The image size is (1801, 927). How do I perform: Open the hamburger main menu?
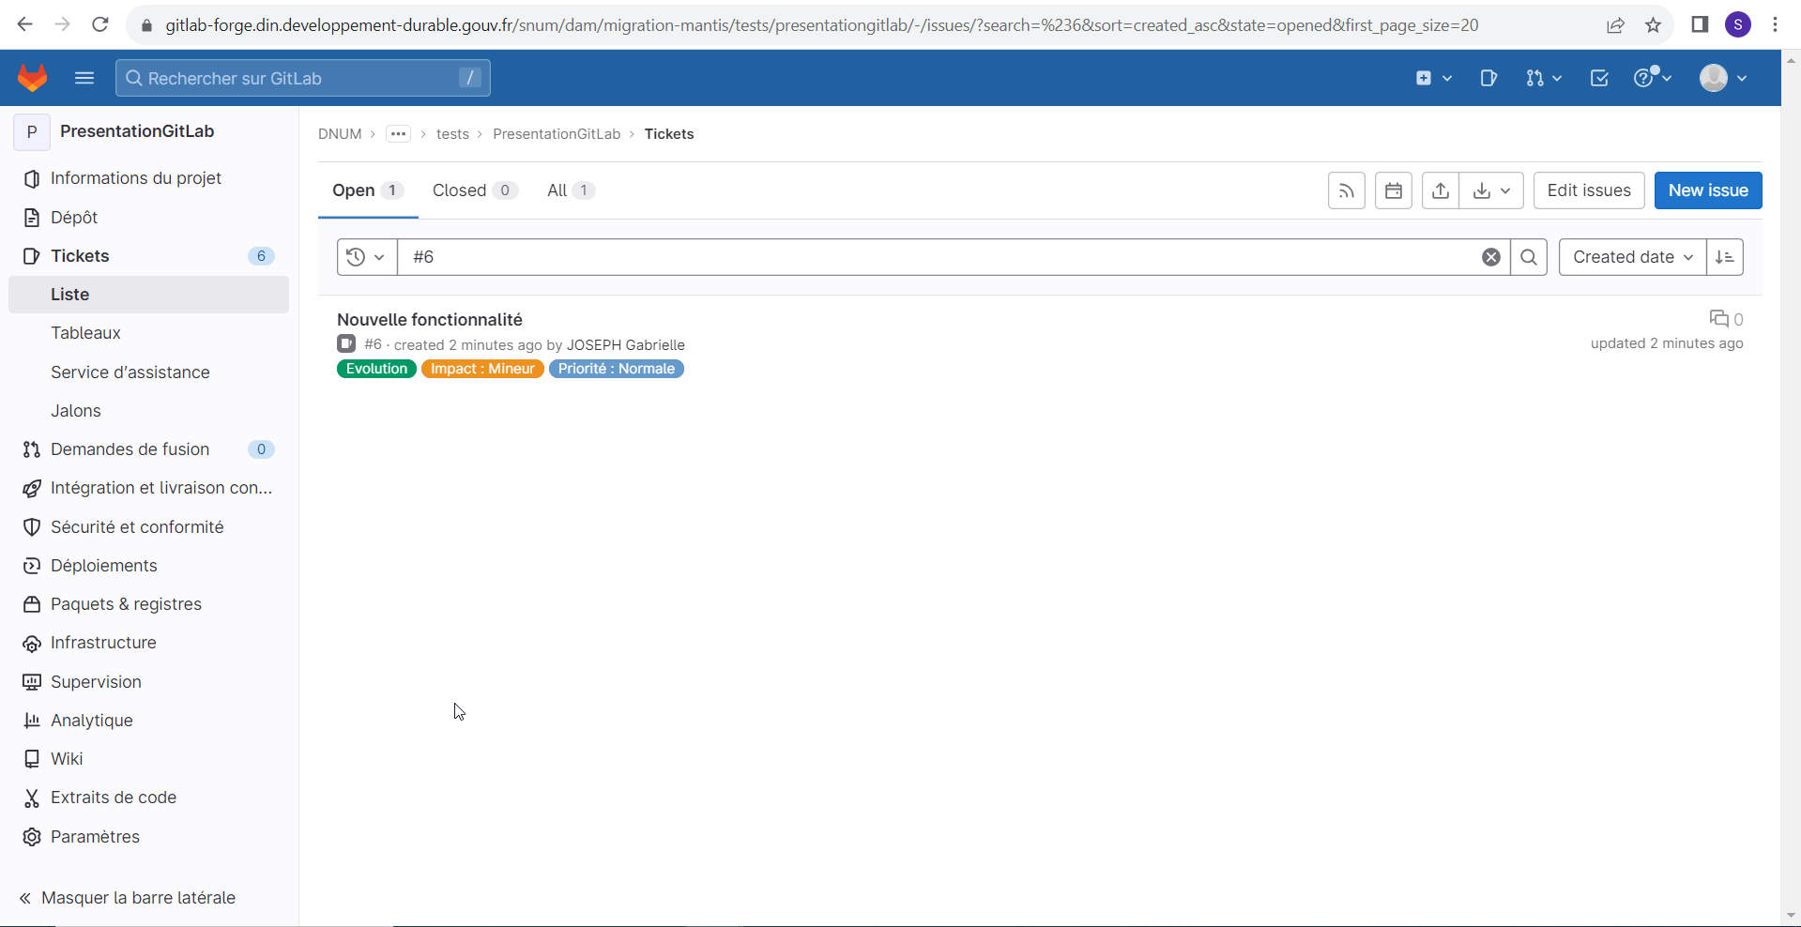pos(84,78)
